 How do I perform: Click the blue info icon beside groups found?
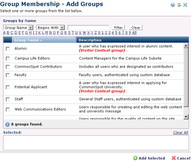(x=7, y=124)
